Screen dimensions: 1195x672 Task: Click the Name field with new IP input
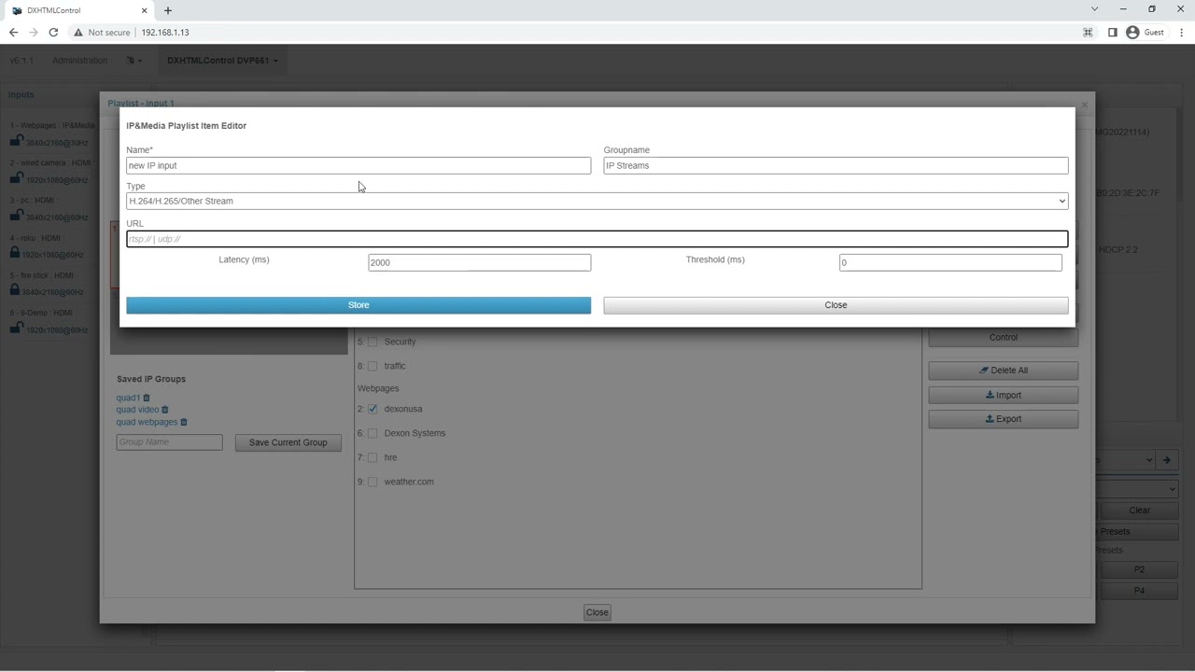(358, 165)
